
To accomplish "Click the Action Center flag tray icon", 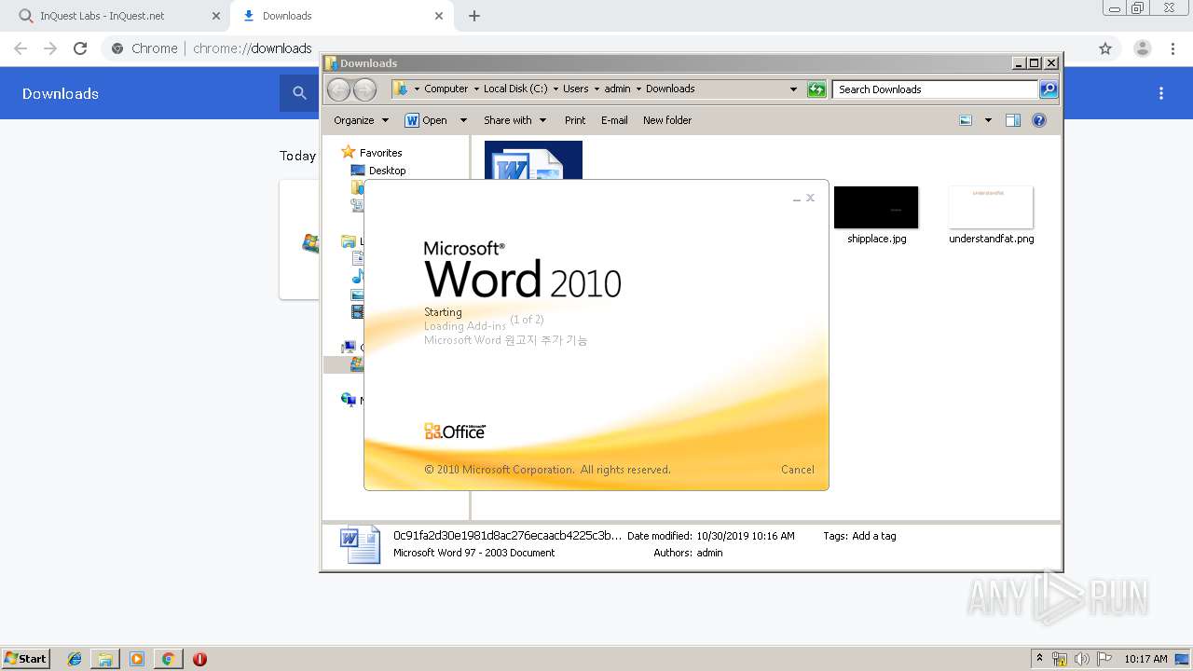I will (1104, 659).
